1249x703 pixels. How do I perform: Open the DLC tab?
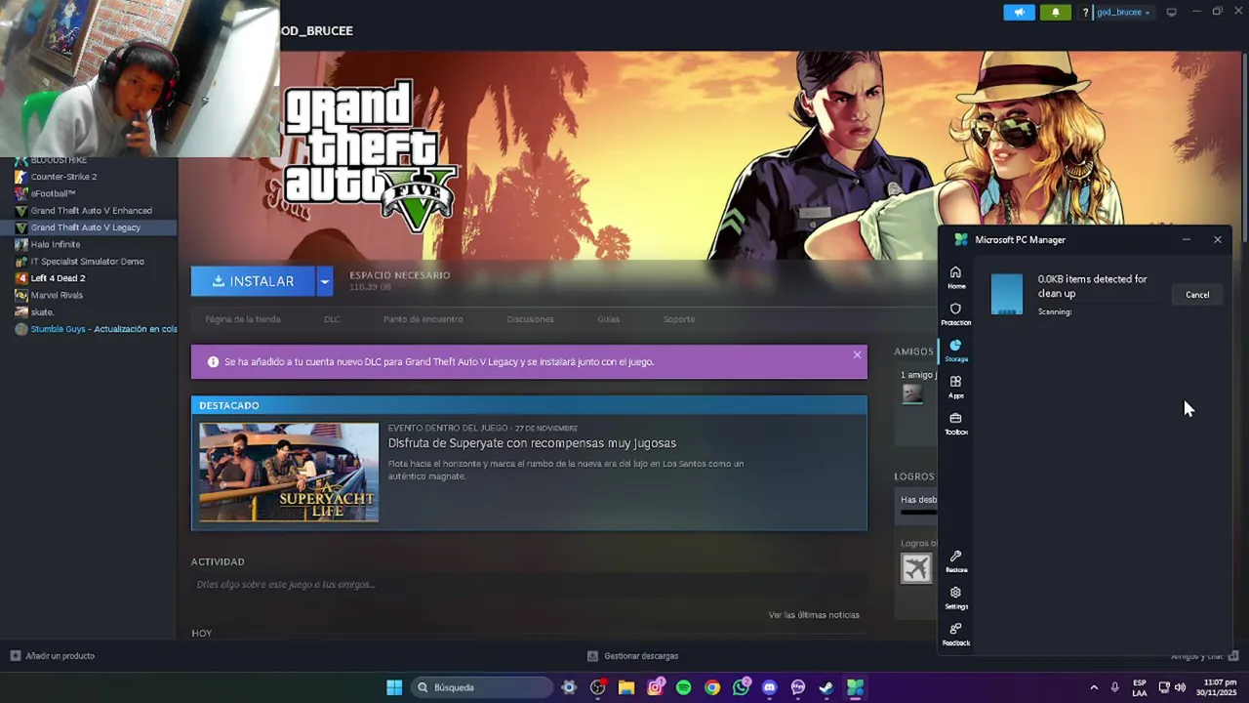pyautogui.click(x=332, y=319)
